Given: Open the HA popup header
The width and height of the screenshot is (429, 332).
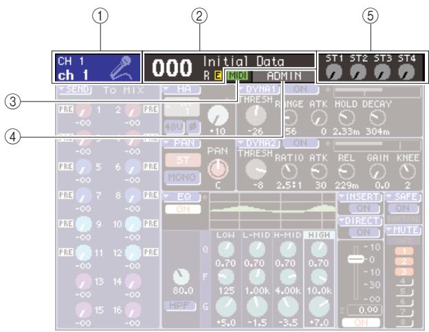Looking at the screenshot, I should click(x=181, y=89).
